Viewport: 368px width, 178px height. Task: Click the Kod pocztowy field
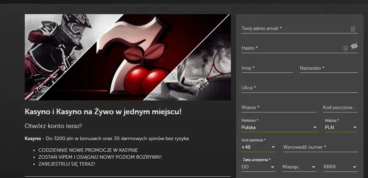click(x=340, y=108)
